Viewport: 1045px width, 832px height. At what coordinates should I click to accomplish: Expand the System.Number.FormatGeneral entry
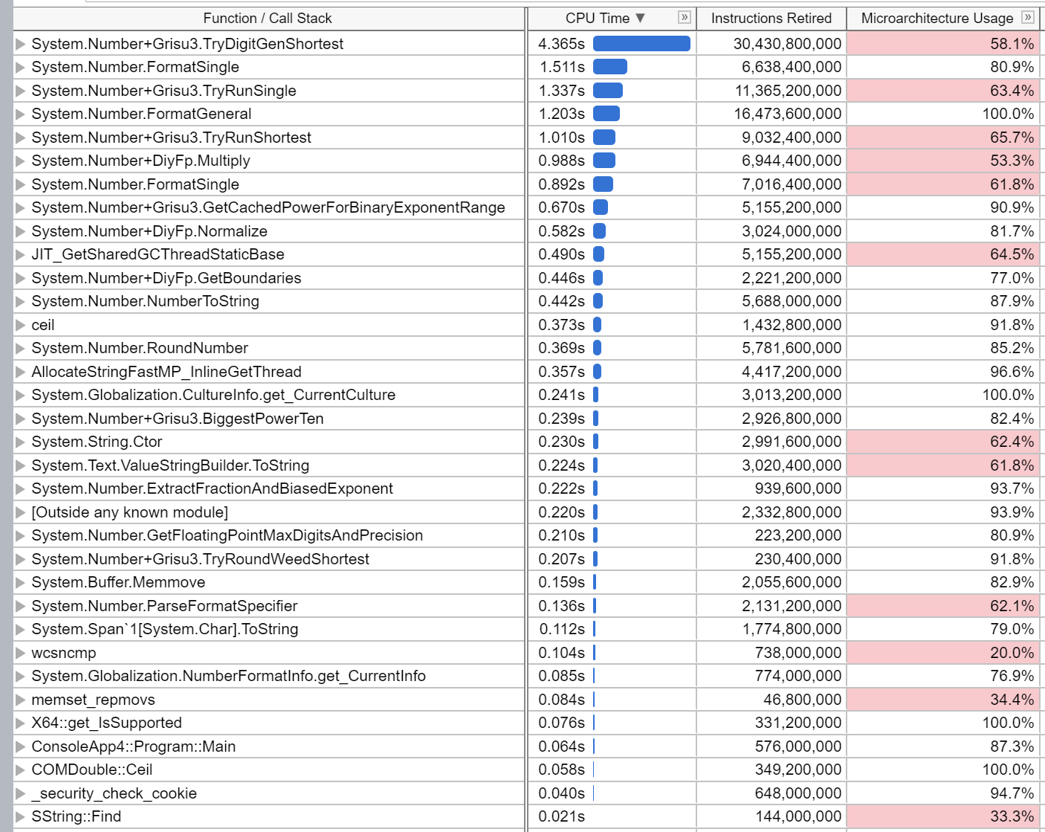[x=19, y=114]
